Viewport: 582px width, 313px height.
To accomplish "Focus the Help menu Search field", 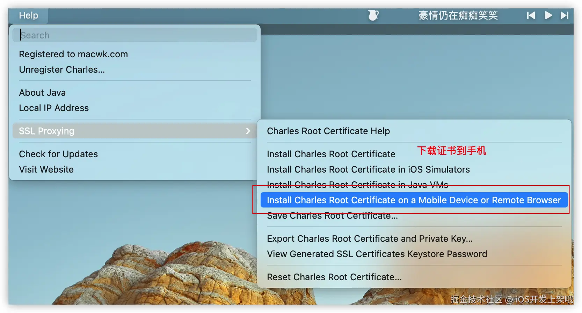I will coord(135,35).
